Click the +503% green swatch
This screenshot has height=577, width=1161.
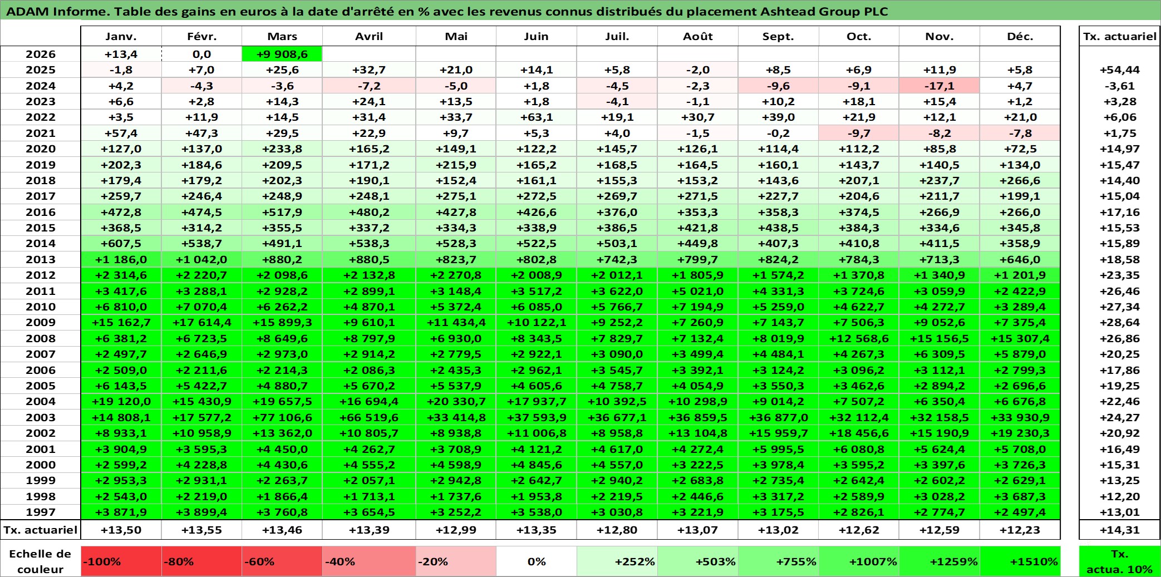tap(698, 561)
